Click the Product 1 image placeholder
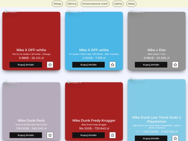The width and height of the screenshot is (188, 141). 11,12
